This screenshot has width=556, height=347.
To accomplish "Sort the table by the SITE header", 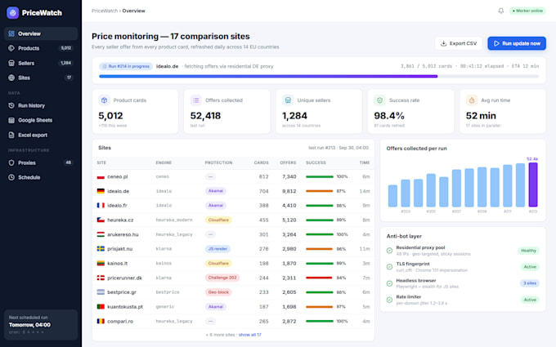I will point(101,162).
